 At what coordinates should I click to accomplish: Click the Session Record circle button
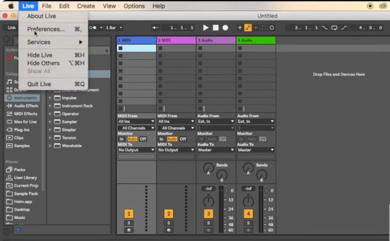tap(272, 28)
